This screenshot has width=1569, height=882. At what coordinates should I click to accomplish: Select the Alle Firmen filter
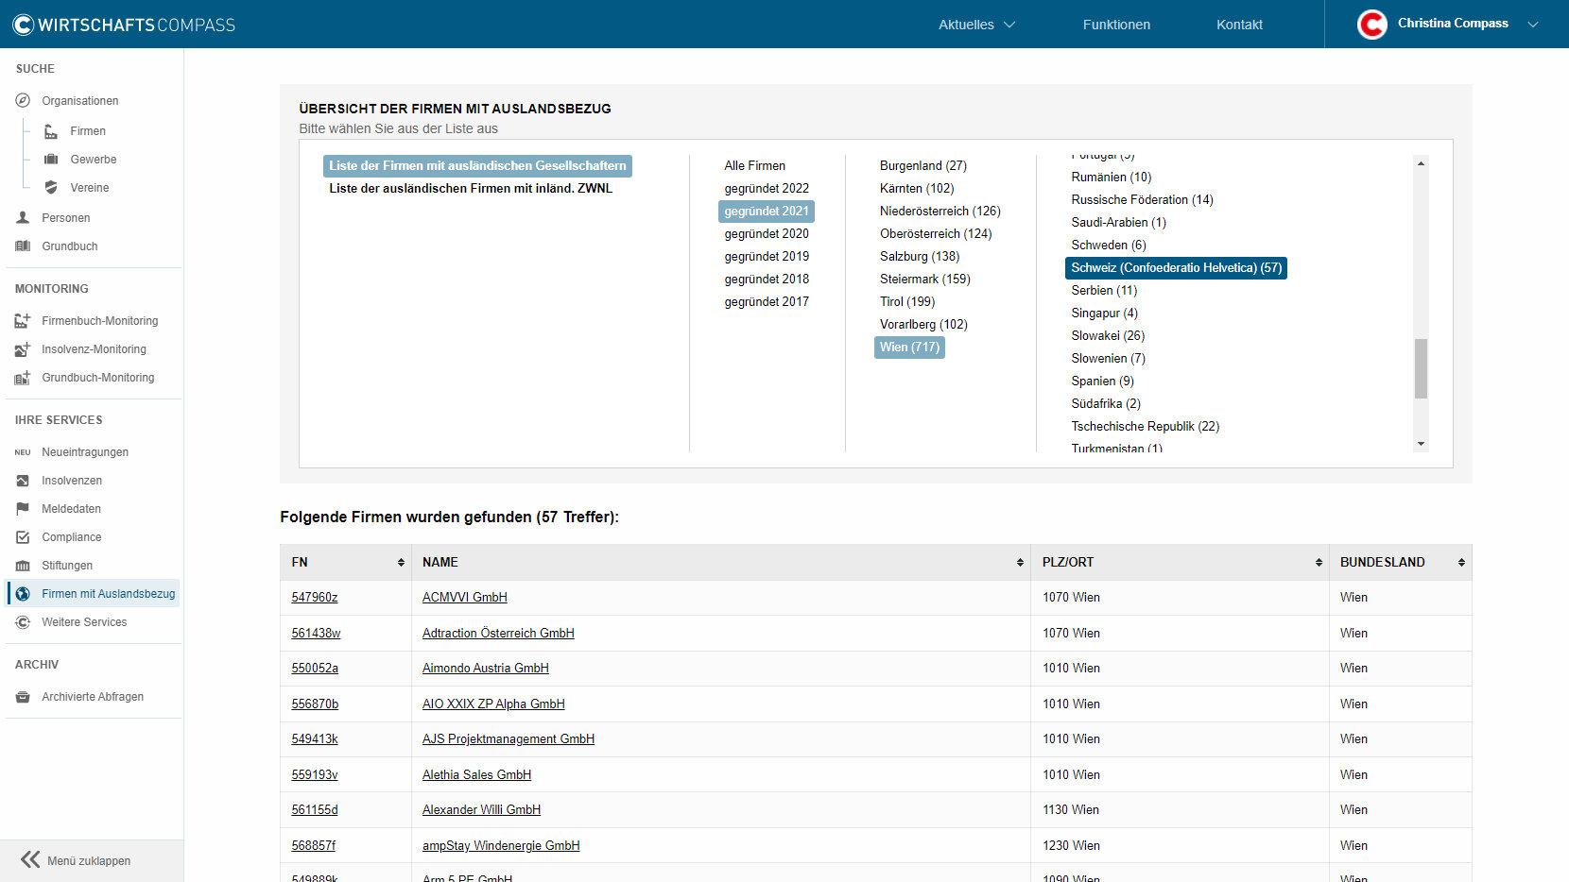tap(754, 165)
